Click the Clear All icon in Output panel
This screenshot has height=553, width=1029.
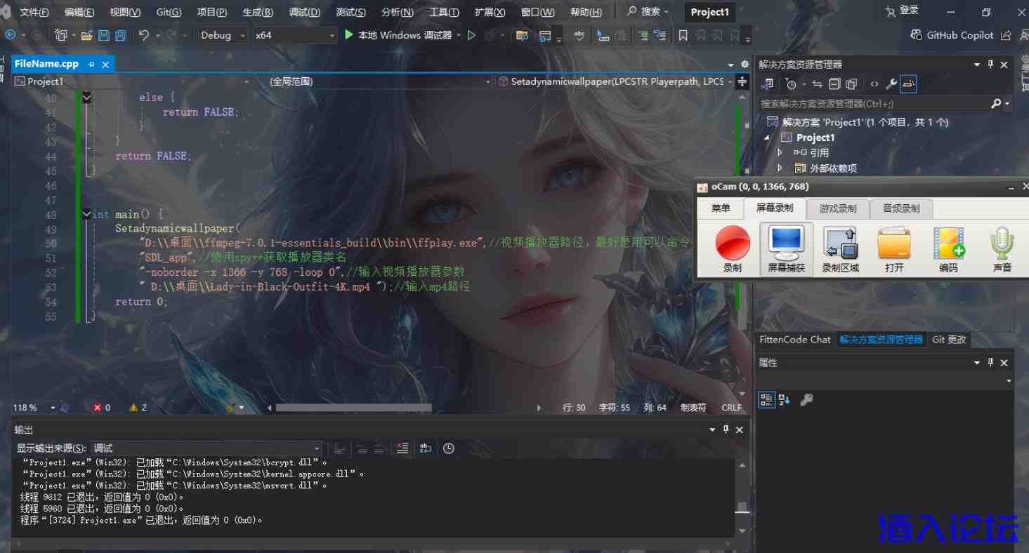click(x=402, y=448)
